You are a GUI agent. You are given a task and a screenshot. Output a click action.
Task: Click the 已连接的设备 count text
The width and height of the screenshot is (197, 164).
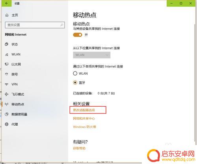pyautogui.click(x=94, y=93)
